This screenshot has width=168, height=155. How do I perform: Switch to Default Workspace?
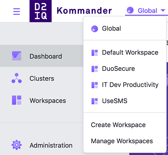click(x=125, y=53)
